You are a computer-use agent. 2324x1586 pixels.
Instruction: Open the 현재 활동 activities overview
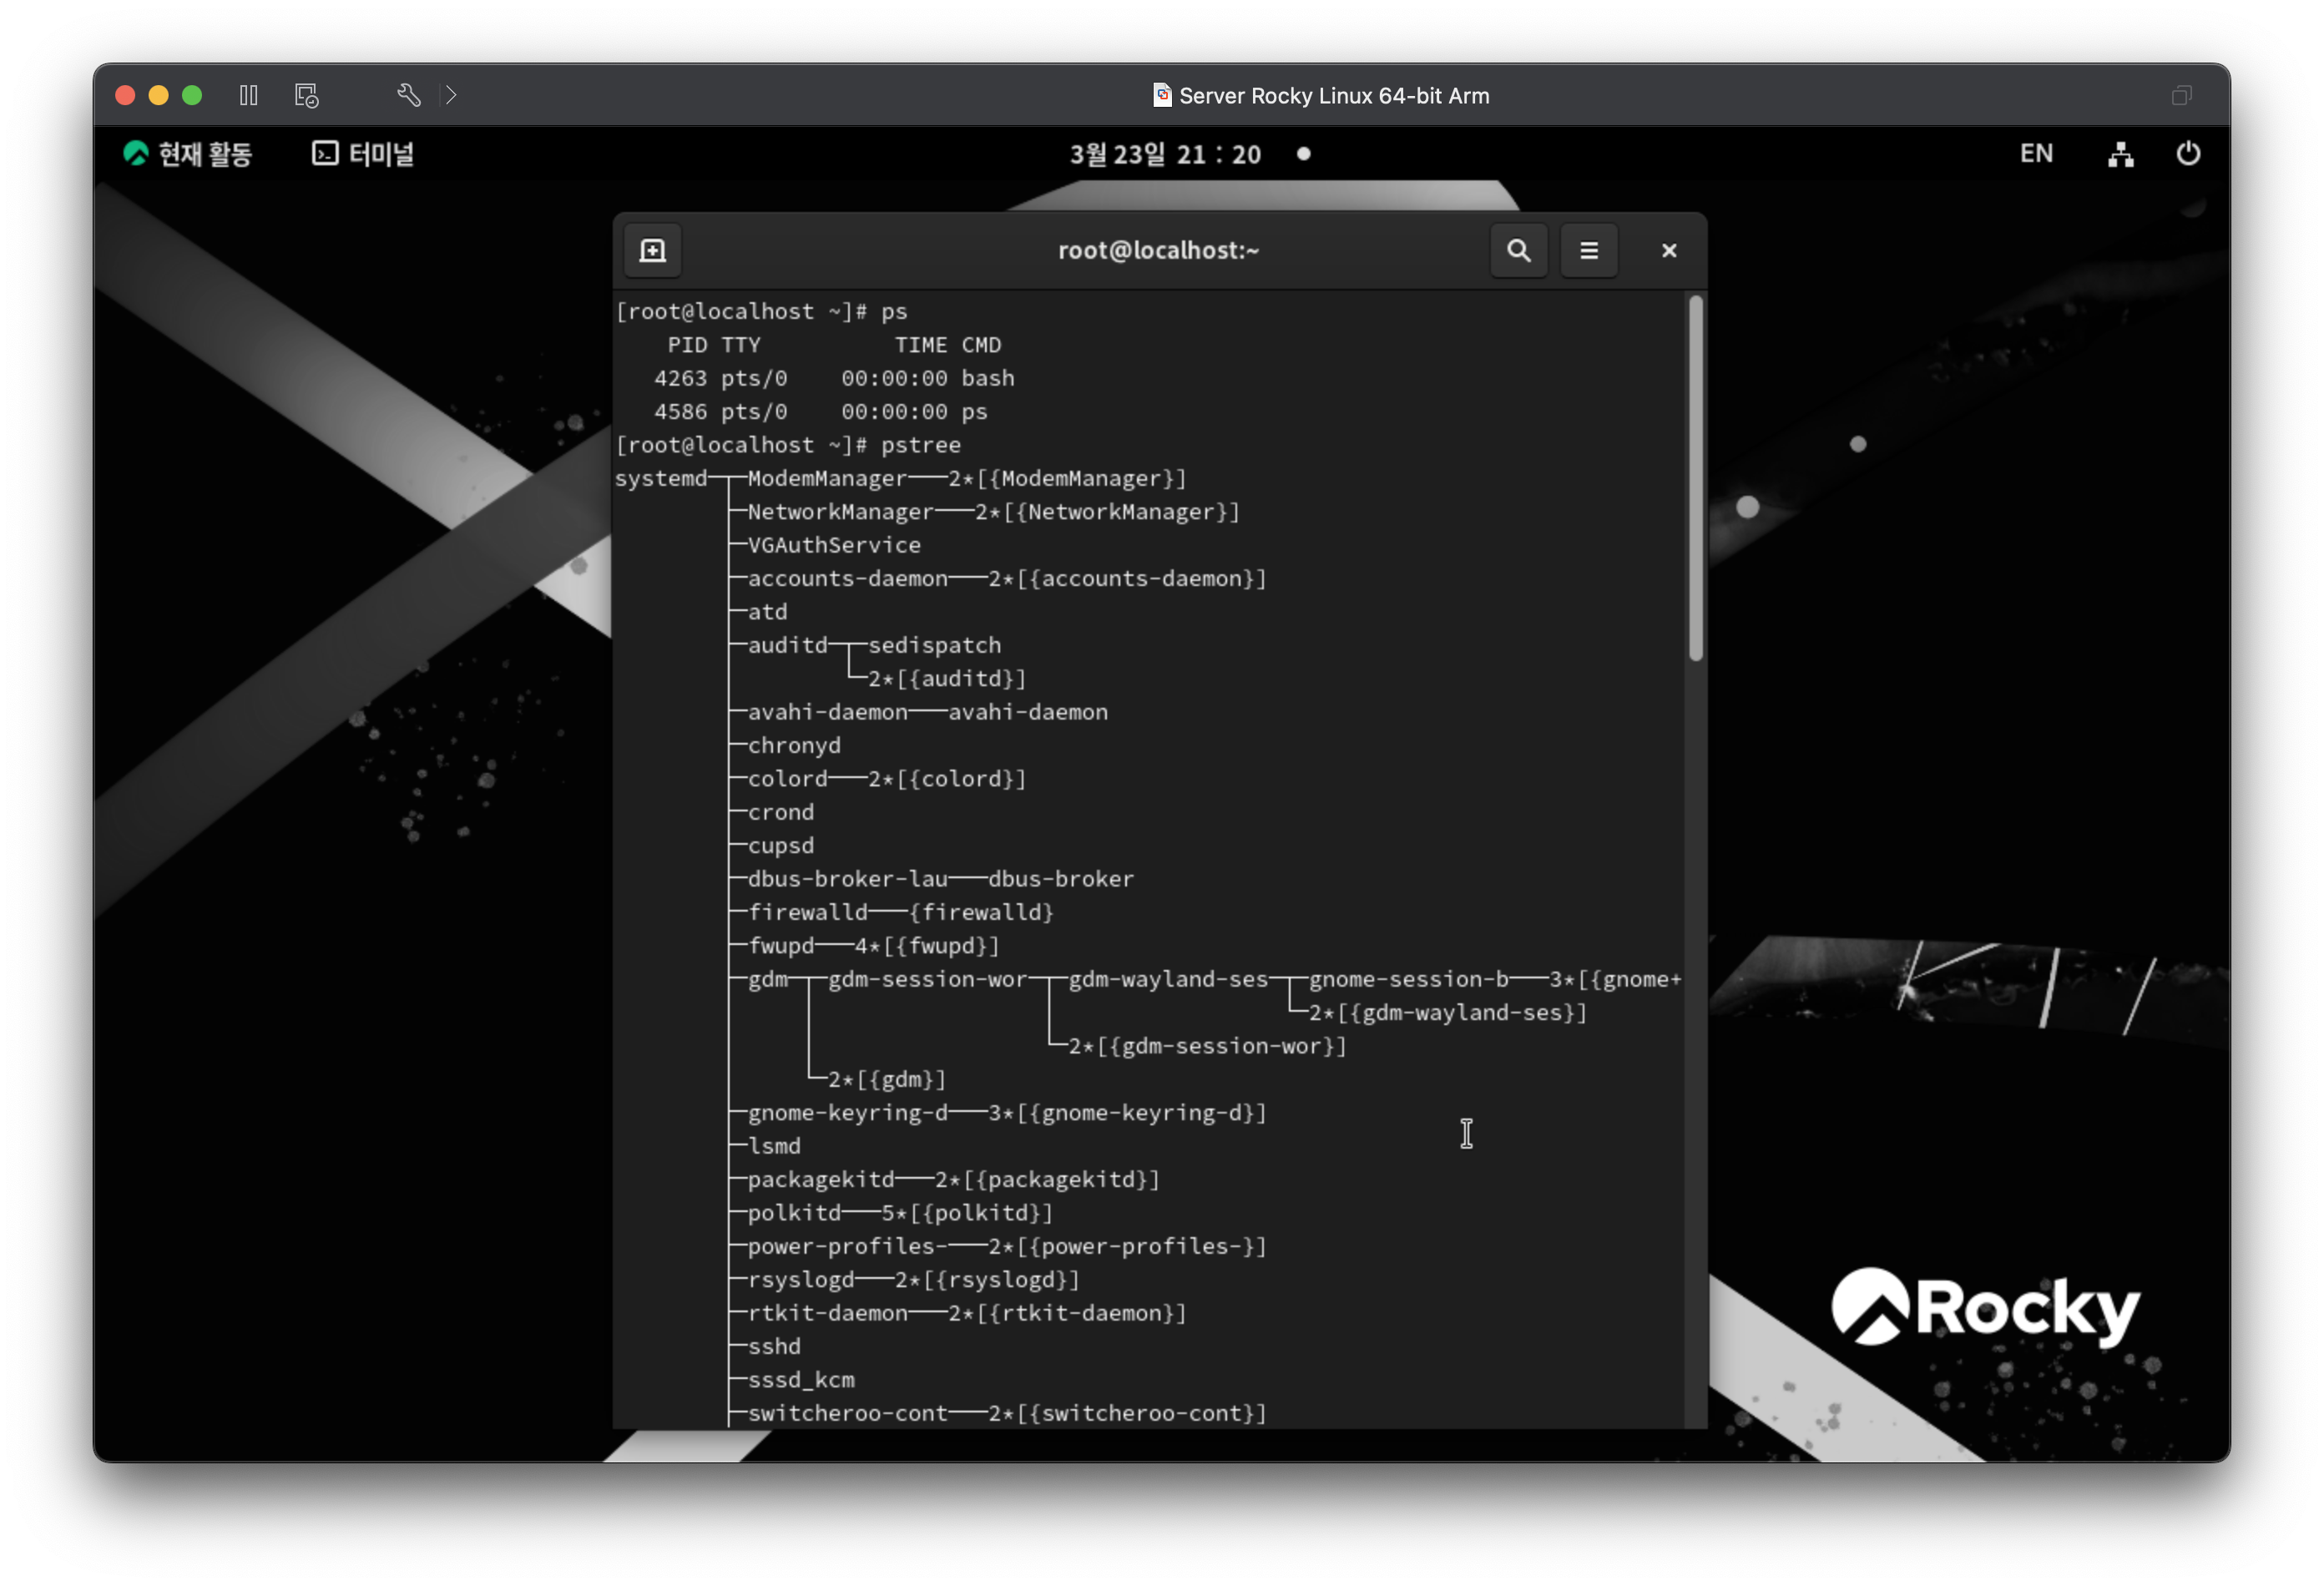(187, 154)
